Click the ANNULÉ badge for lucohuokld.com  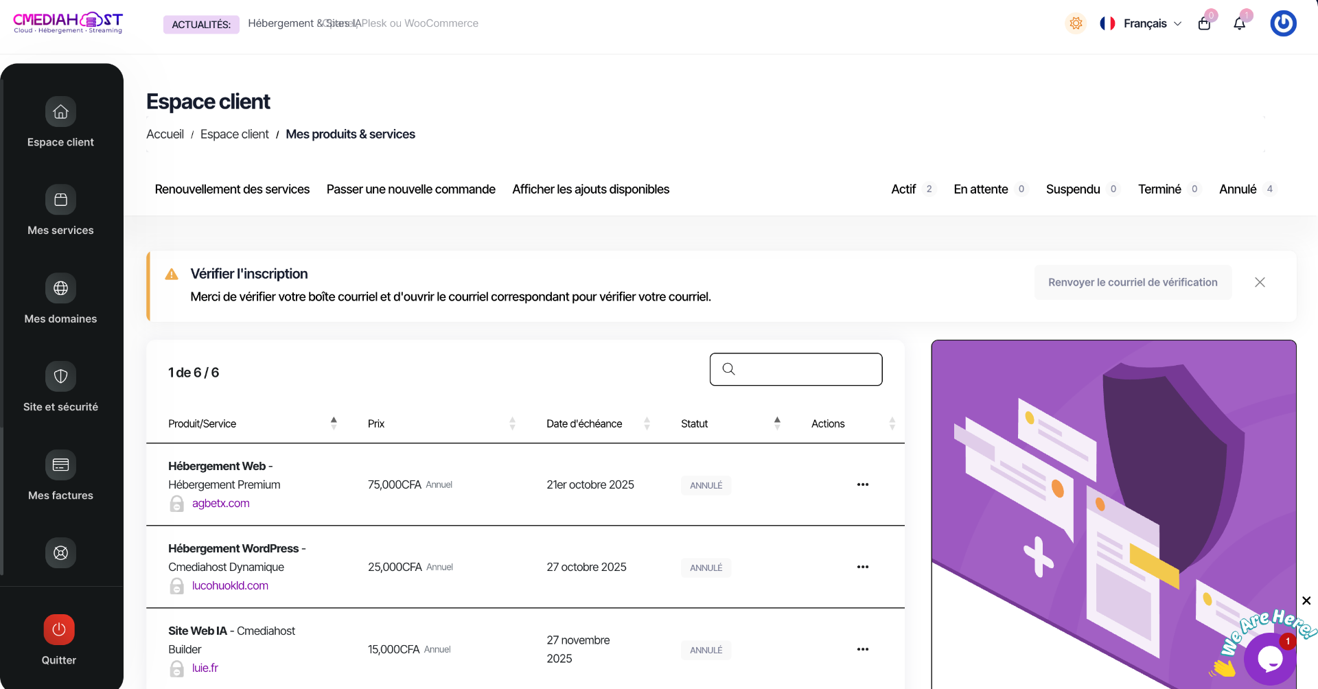pos(706,568)
